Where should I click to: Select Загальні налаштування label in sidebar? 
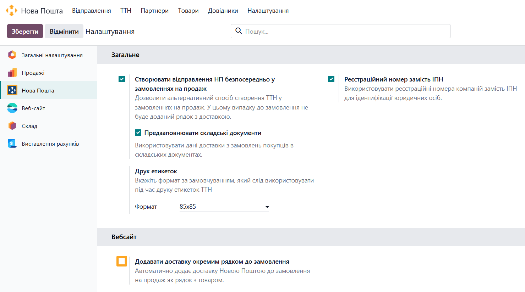(52, 55)
